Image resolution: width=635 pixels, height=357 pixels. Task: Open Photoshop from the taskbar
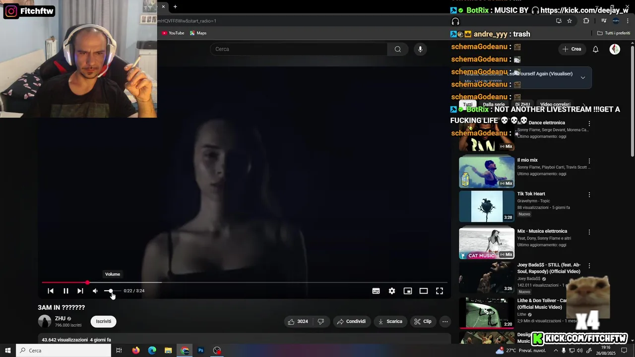coord(201,351)
